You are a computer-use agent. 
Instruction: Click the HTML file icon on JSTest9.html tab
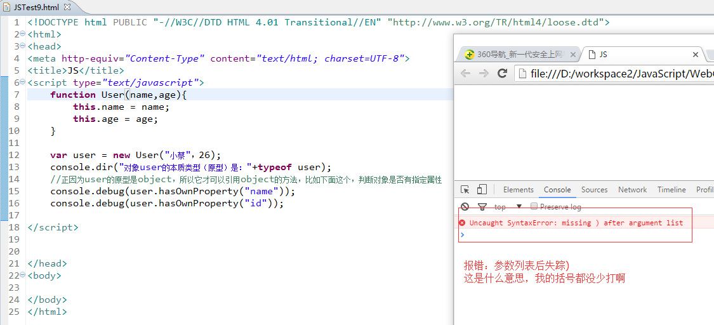coord(6,7)
